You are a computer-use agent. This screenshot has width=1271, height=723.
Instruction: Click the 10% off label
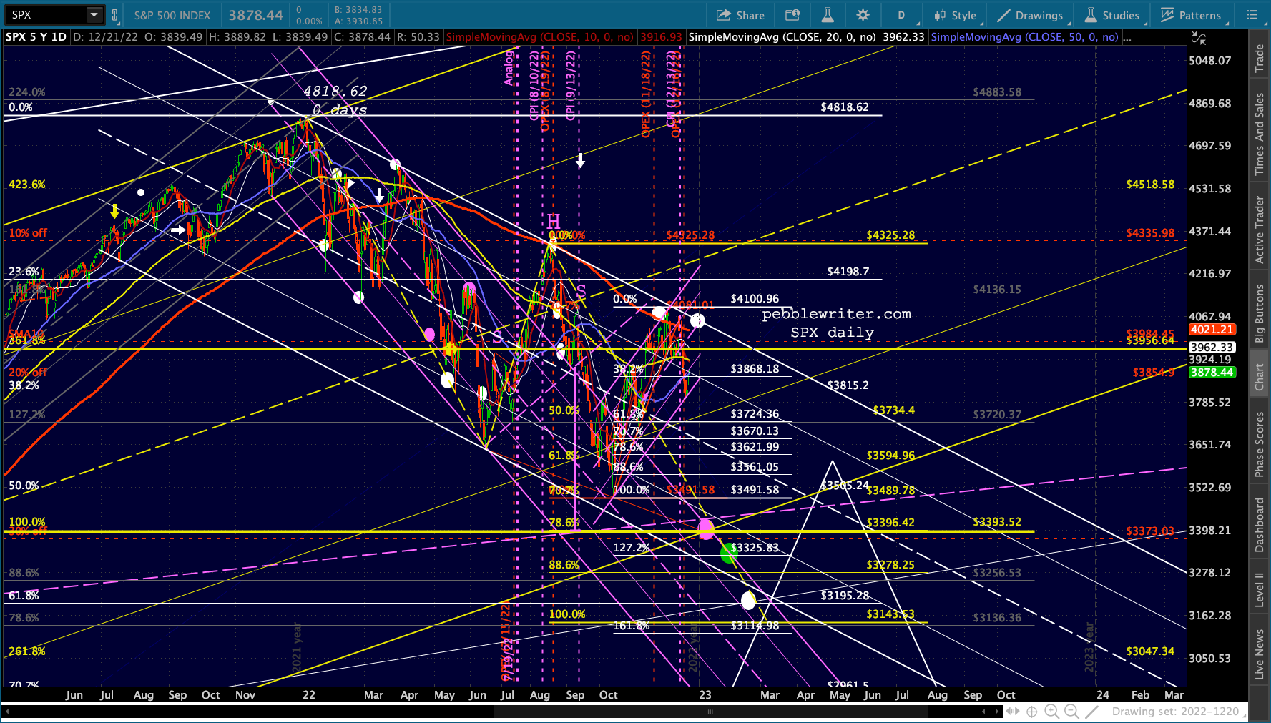pos(28,233)
